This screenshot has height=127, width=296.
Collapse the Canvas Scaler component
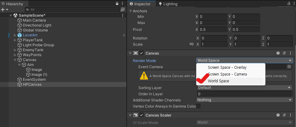(130, 115)
